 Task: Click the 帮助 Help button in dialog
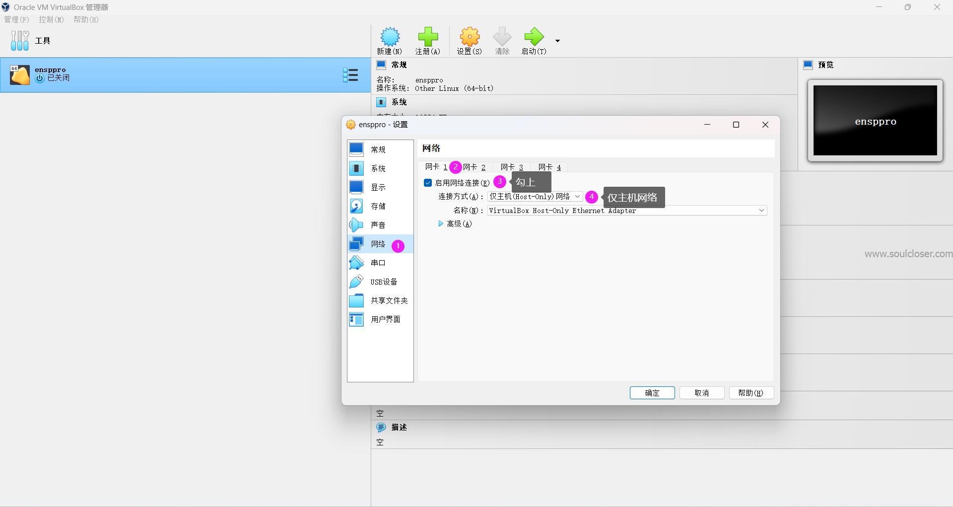751,393
